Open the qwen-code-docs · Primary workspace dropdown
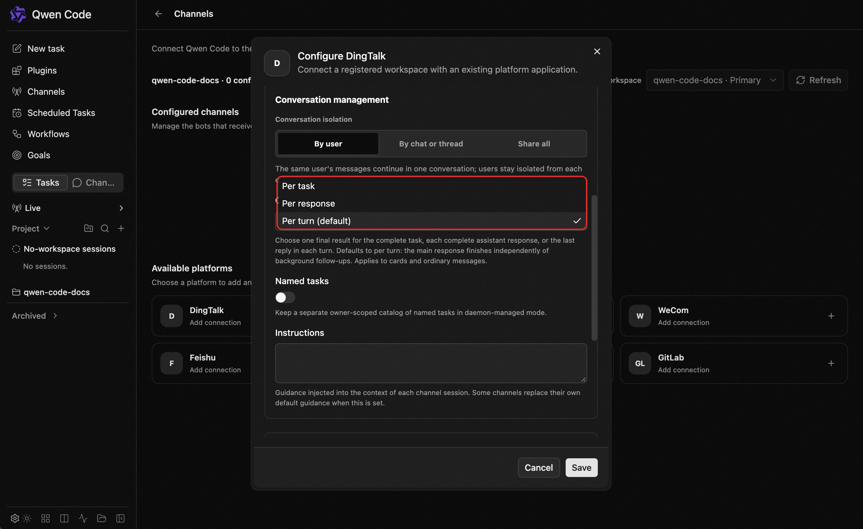This screenshot has width=863, height=529. pyautogui.click(x=714, y=80)
